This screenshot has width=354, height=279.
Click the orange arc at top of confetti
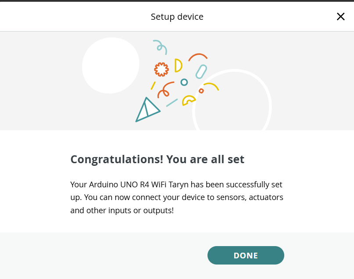198,56
